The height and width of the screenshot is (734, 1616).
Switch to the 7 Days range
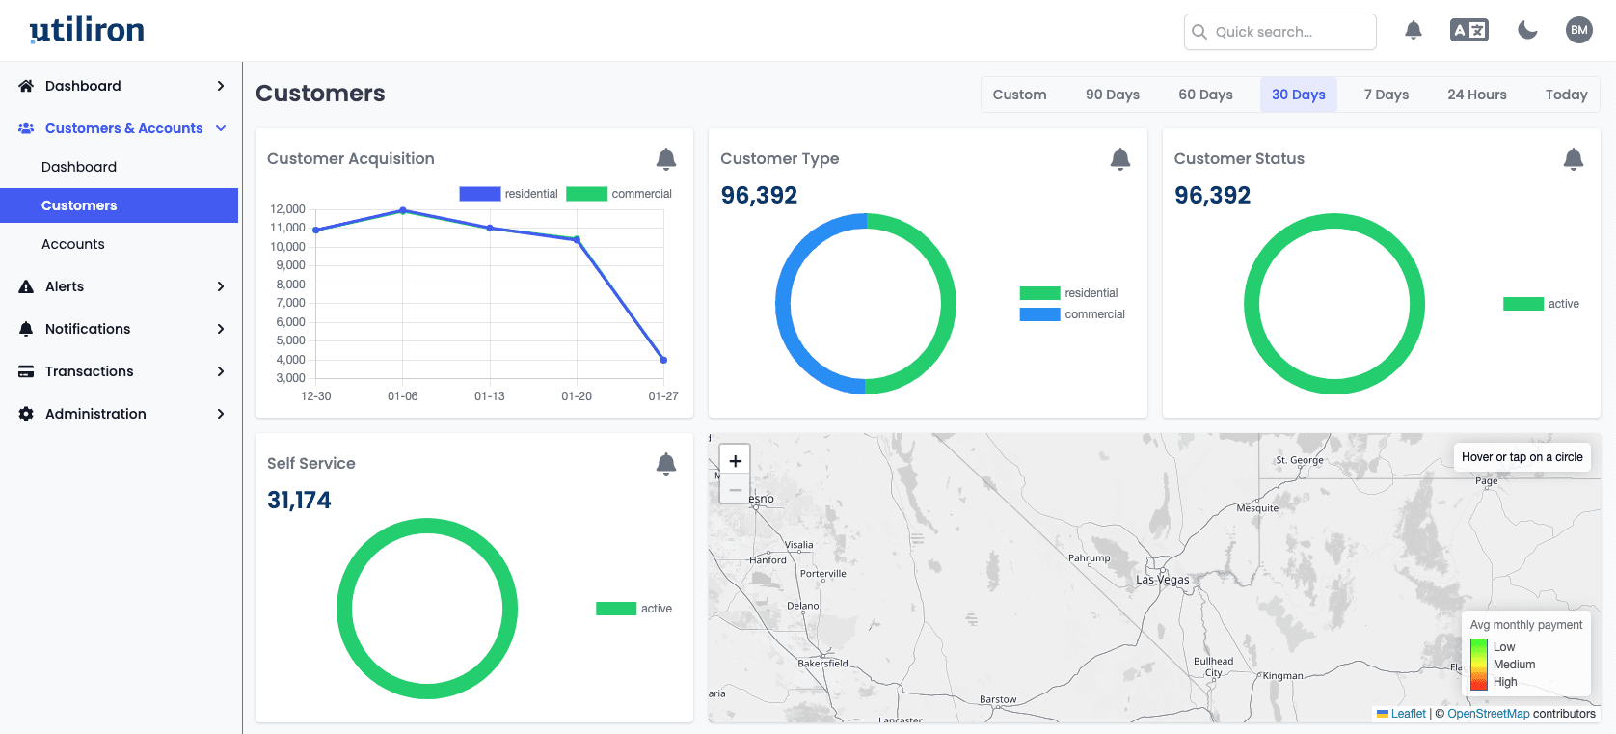[1387, 95]
